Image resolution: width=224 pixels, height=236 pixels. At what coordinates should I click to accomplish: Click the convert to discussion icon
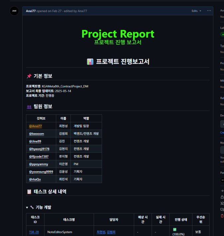pos(222,209)
